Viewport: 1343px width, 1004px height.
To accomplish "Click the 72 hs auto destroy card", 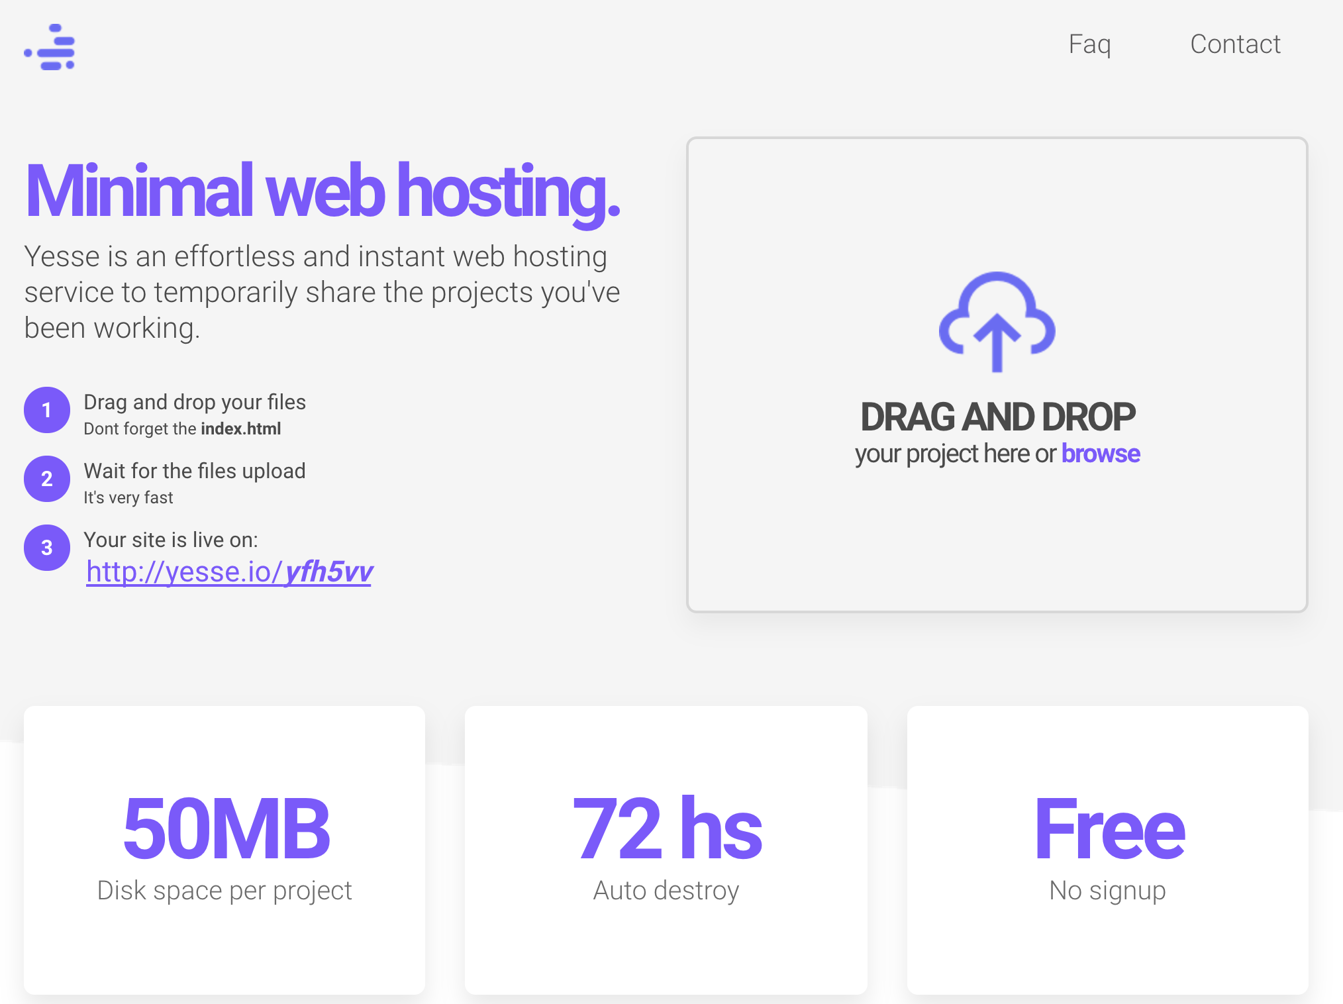I will (x=666, y=850).
